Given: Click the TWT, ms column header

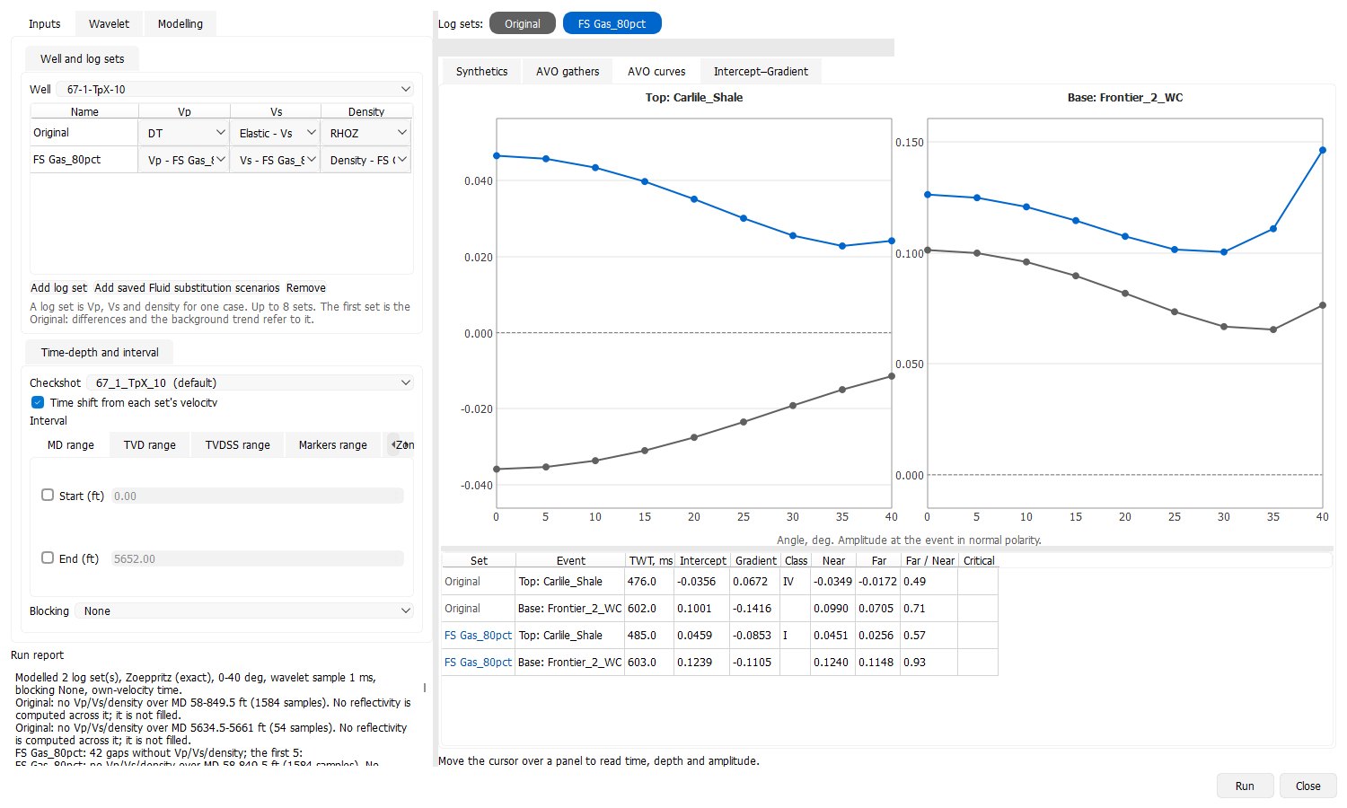Looking at the screenshot, I should pos(650,560).
